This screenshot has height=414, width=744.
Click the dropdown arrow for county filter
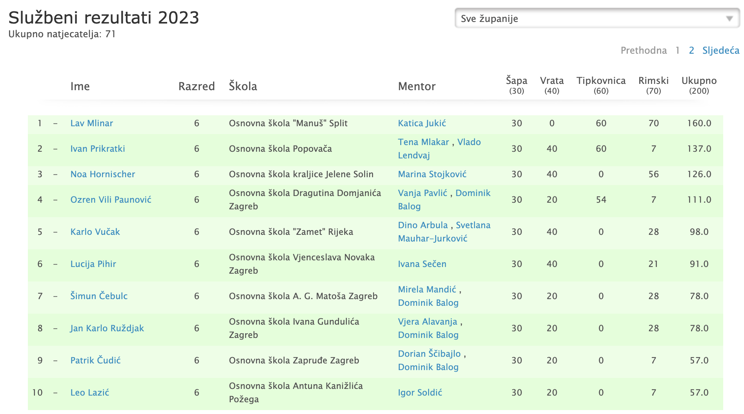point(729,19)
